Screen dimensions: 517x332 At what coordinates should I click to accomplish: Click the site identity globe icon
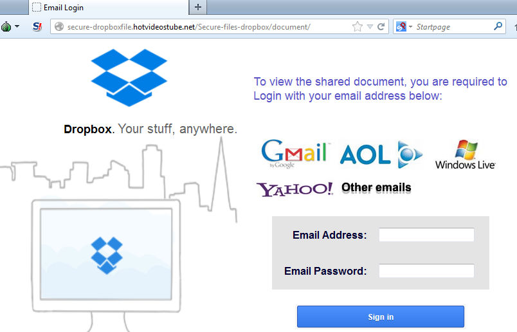pyautogui.click(x=59, y=27)
